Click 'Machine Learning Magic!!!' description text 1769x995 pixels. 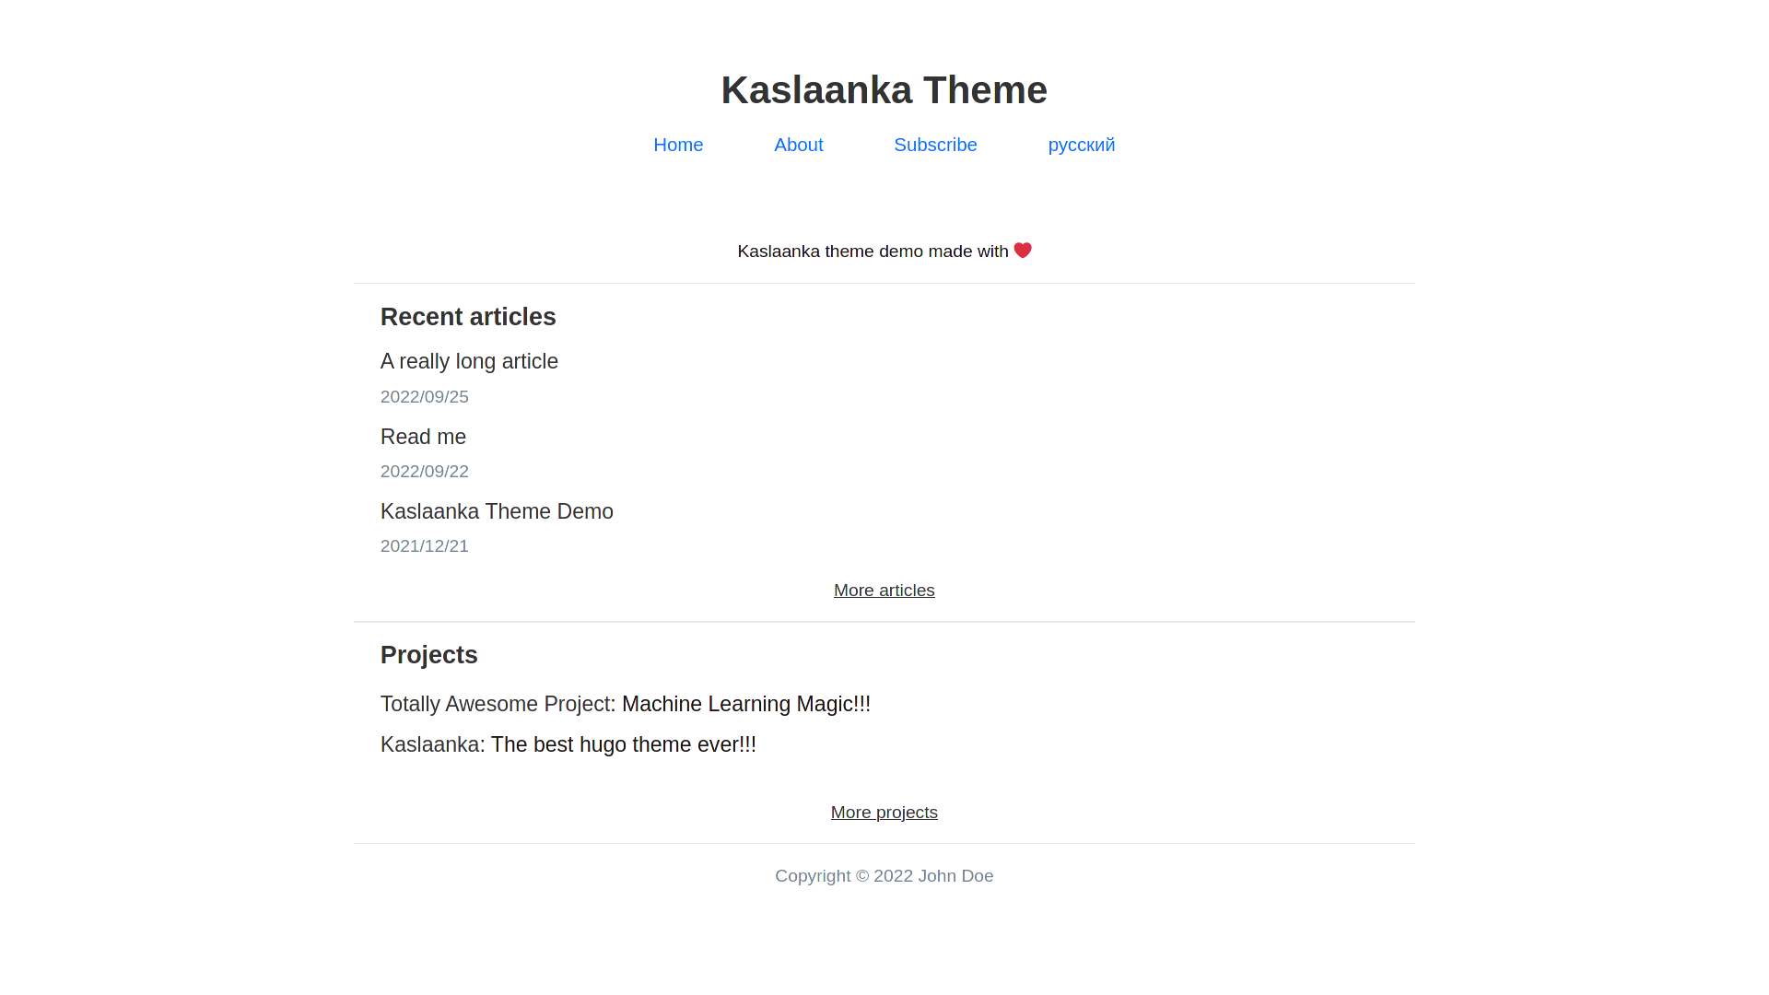pos(746,704)
